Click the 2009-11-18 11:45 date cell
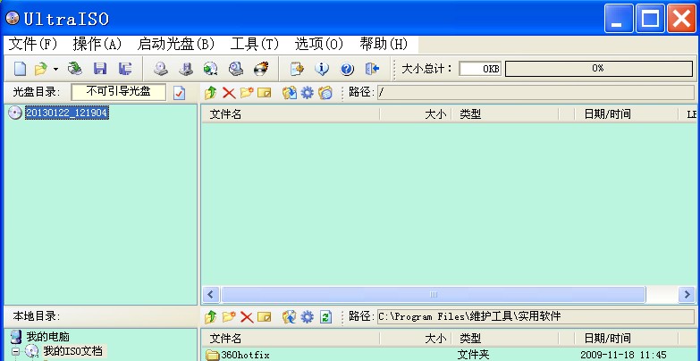 point(623,356)
